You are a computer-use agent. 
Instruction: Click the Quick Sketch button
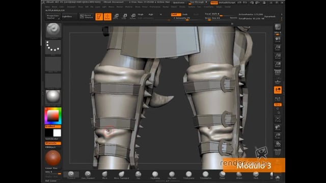point(87,17)
